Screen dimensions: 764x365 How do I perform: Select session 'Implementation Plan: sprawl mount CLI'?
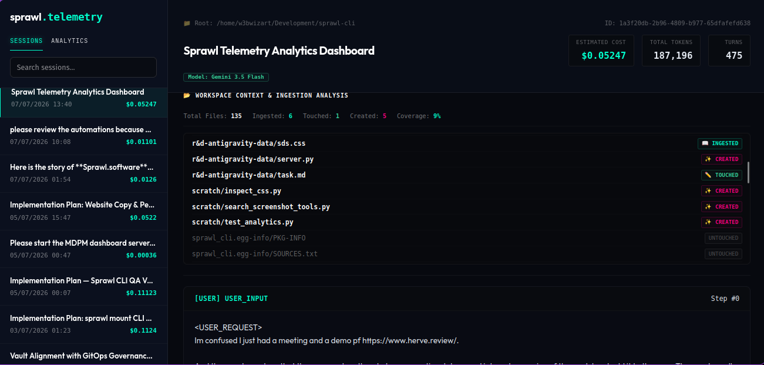click(83, 324)
